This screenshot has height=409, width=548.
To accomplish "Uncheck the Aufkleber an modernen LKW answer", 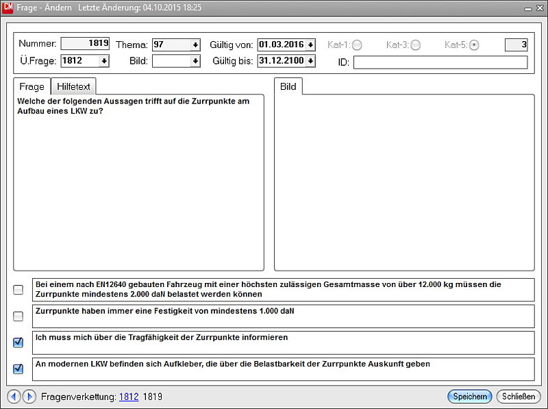I will [18, 369].
